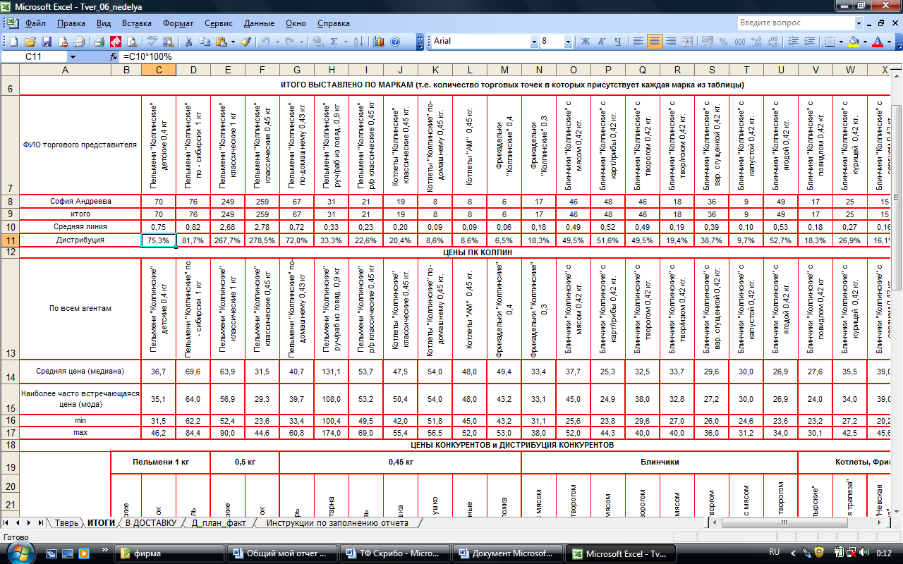Click the fx Insert Function icon

(x=114, y=56)
